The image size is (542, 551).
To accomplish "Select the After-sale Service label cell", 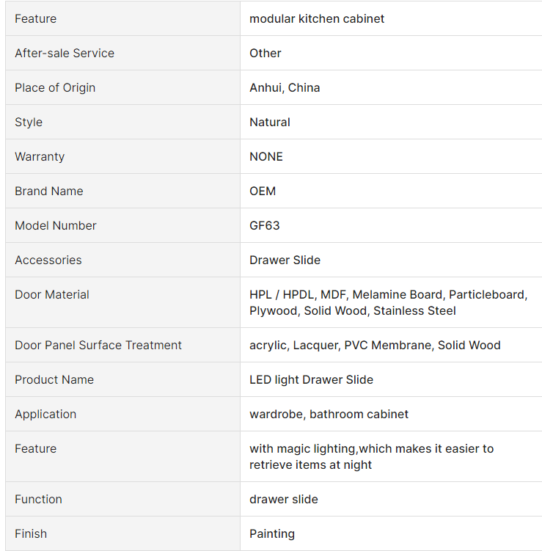I will click(x=123, y=53).
